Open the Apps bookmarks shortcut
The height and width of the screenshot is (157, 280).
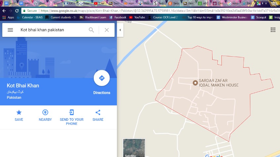click(x=8, y=17)
